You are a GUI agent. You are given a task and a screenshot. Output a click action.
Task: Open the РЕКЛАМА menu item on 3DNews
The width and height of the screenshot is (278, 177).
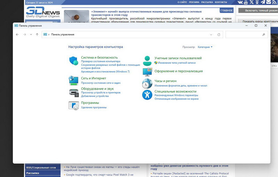click(194, 2)
